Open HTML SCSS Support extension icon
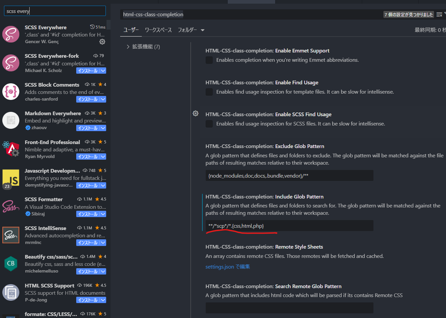The height and width of the screenshot is (318, 446). [x=11, y=292]
